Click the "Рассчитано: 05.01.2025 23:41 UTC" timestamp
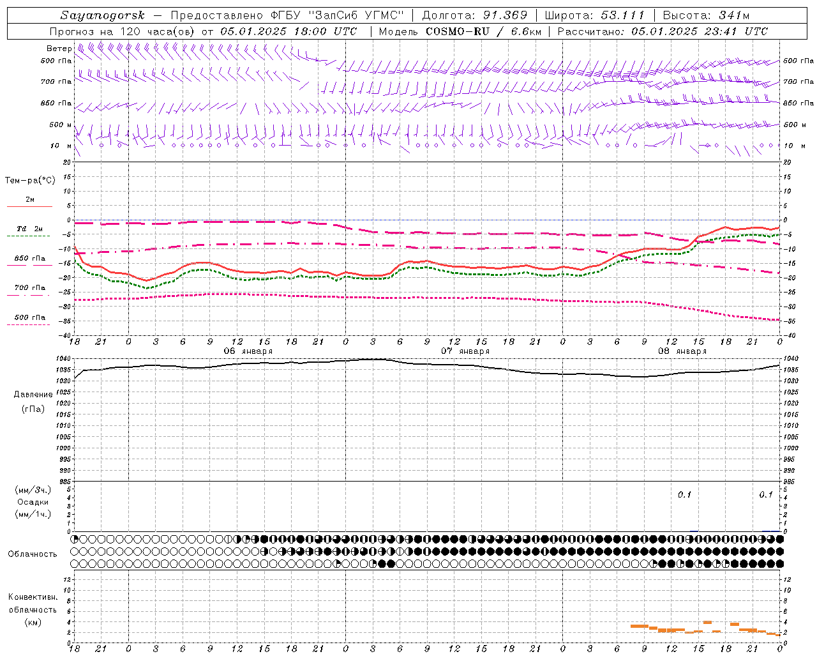Screen dimensions: 817x654 663,31
